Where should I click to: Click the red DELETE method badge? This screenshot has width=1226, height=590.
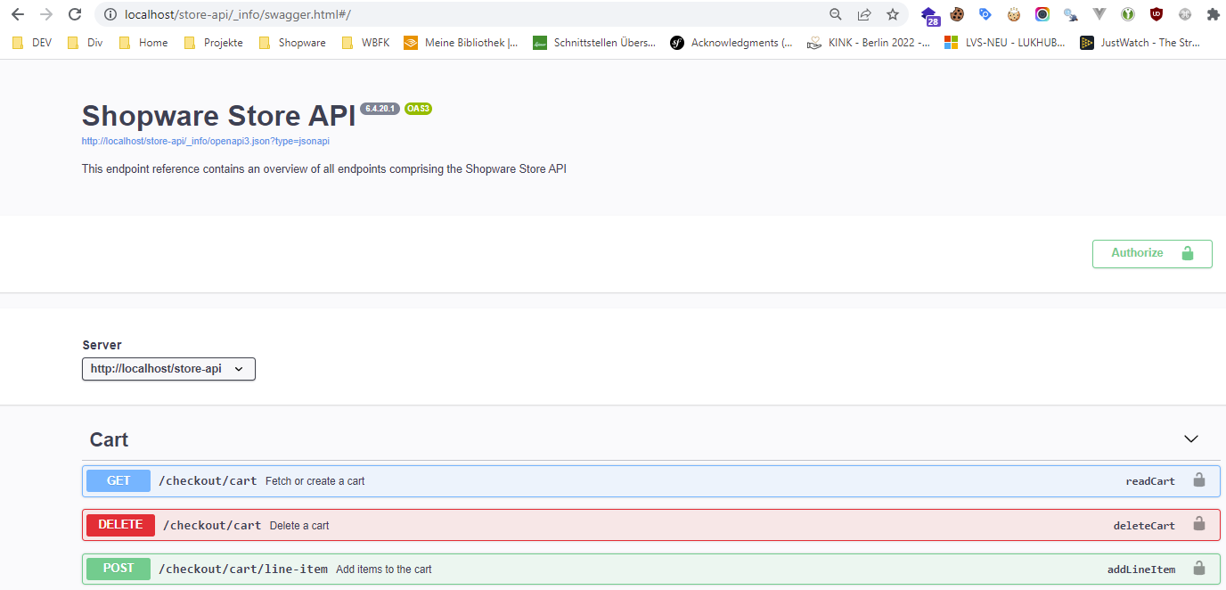[x=120, y=525]
